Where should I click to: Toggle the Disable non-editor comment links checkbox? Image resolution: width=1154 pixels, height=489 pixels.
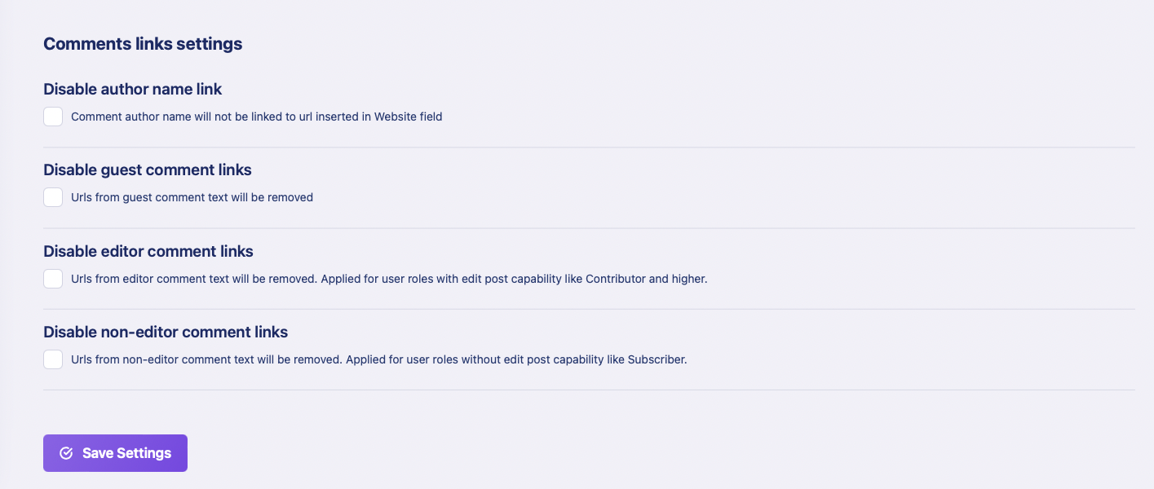53,359
